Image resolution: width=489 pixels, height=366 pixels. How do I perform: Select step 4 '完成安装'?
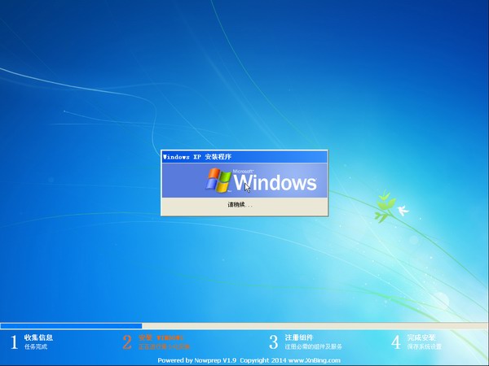click(421, 338)
